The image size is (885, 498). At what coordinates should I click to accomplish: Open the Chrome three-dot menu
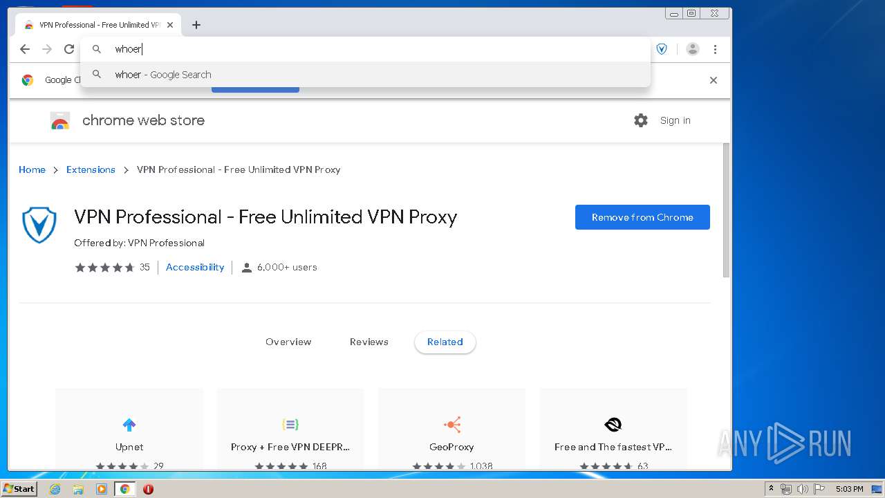(715, 49)
